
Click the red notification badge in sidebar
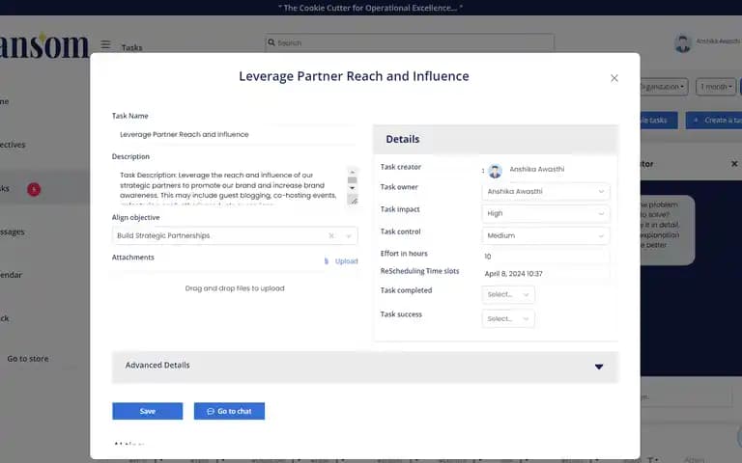(34, 189)
